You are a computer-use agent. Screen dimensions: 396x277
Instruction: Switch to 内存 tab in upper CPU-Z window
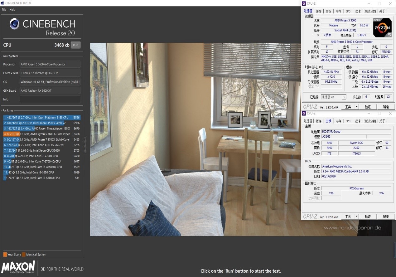click(338, 11)
